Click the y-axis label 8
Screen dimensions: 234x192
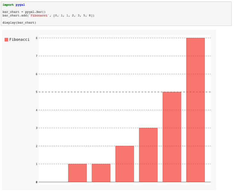point(37,38)
